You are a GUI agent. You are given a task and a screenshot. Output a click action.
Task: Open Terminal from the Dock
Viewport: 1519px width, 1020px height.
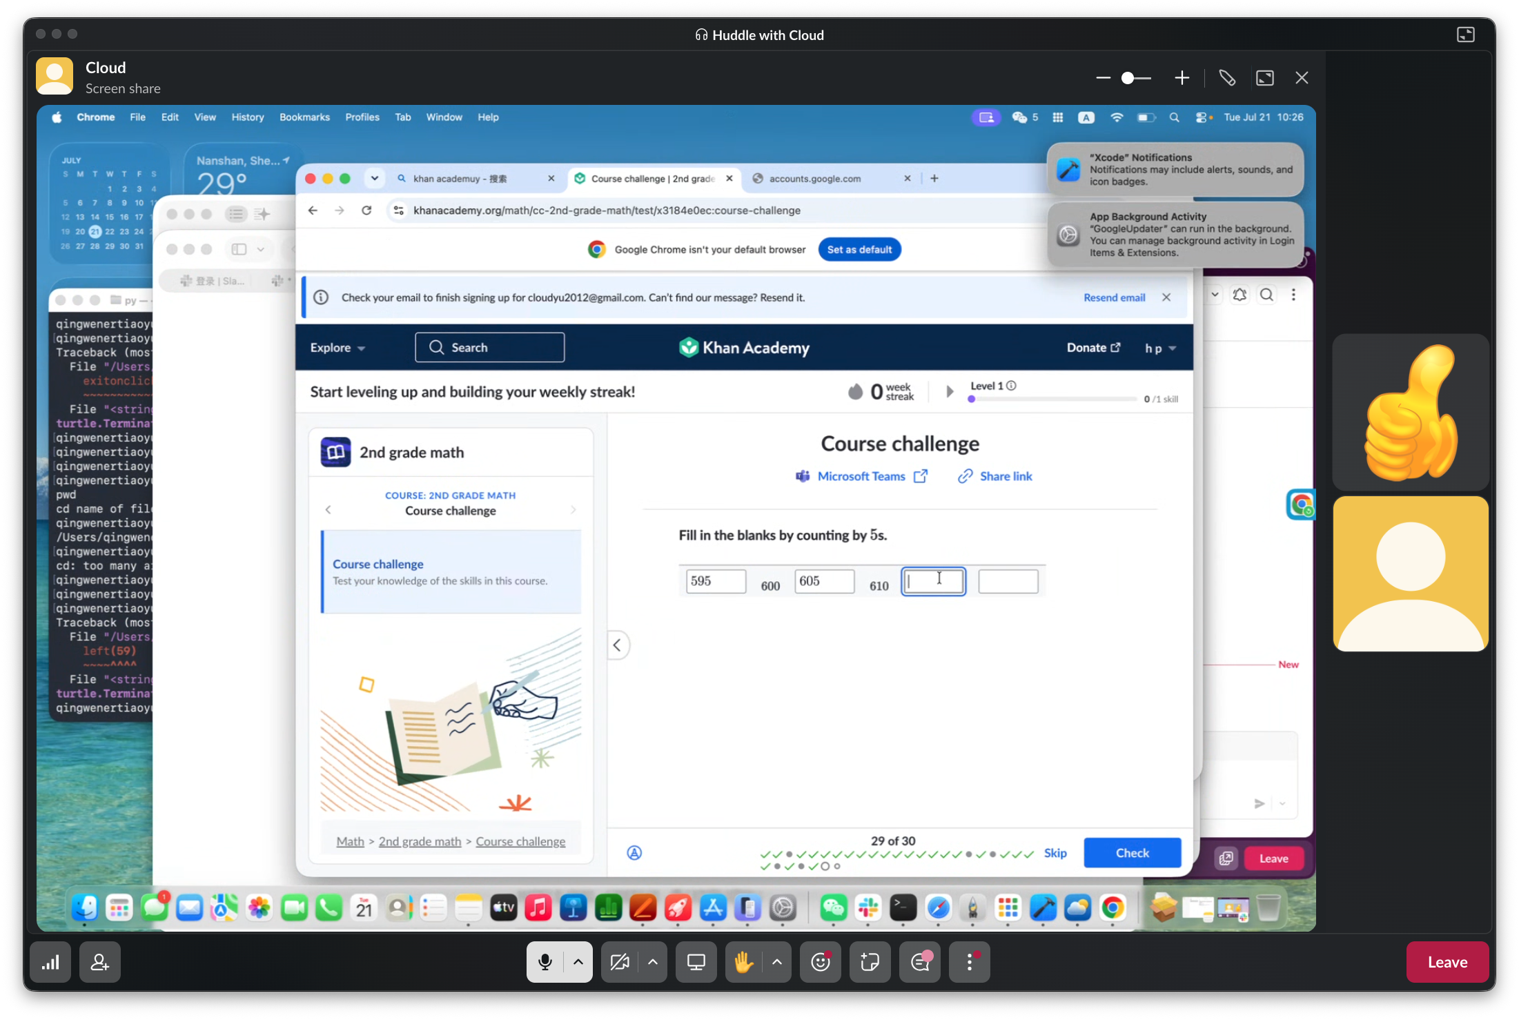click(x=903, y=908)
